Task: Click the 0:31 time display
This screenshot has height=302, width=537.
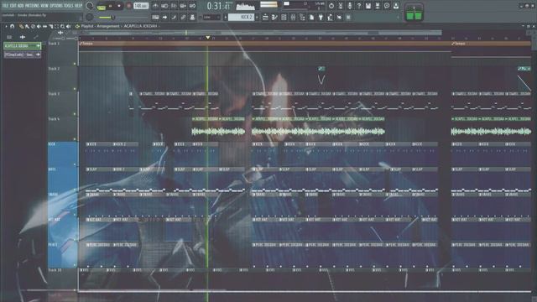Action: tap(218, 6)
